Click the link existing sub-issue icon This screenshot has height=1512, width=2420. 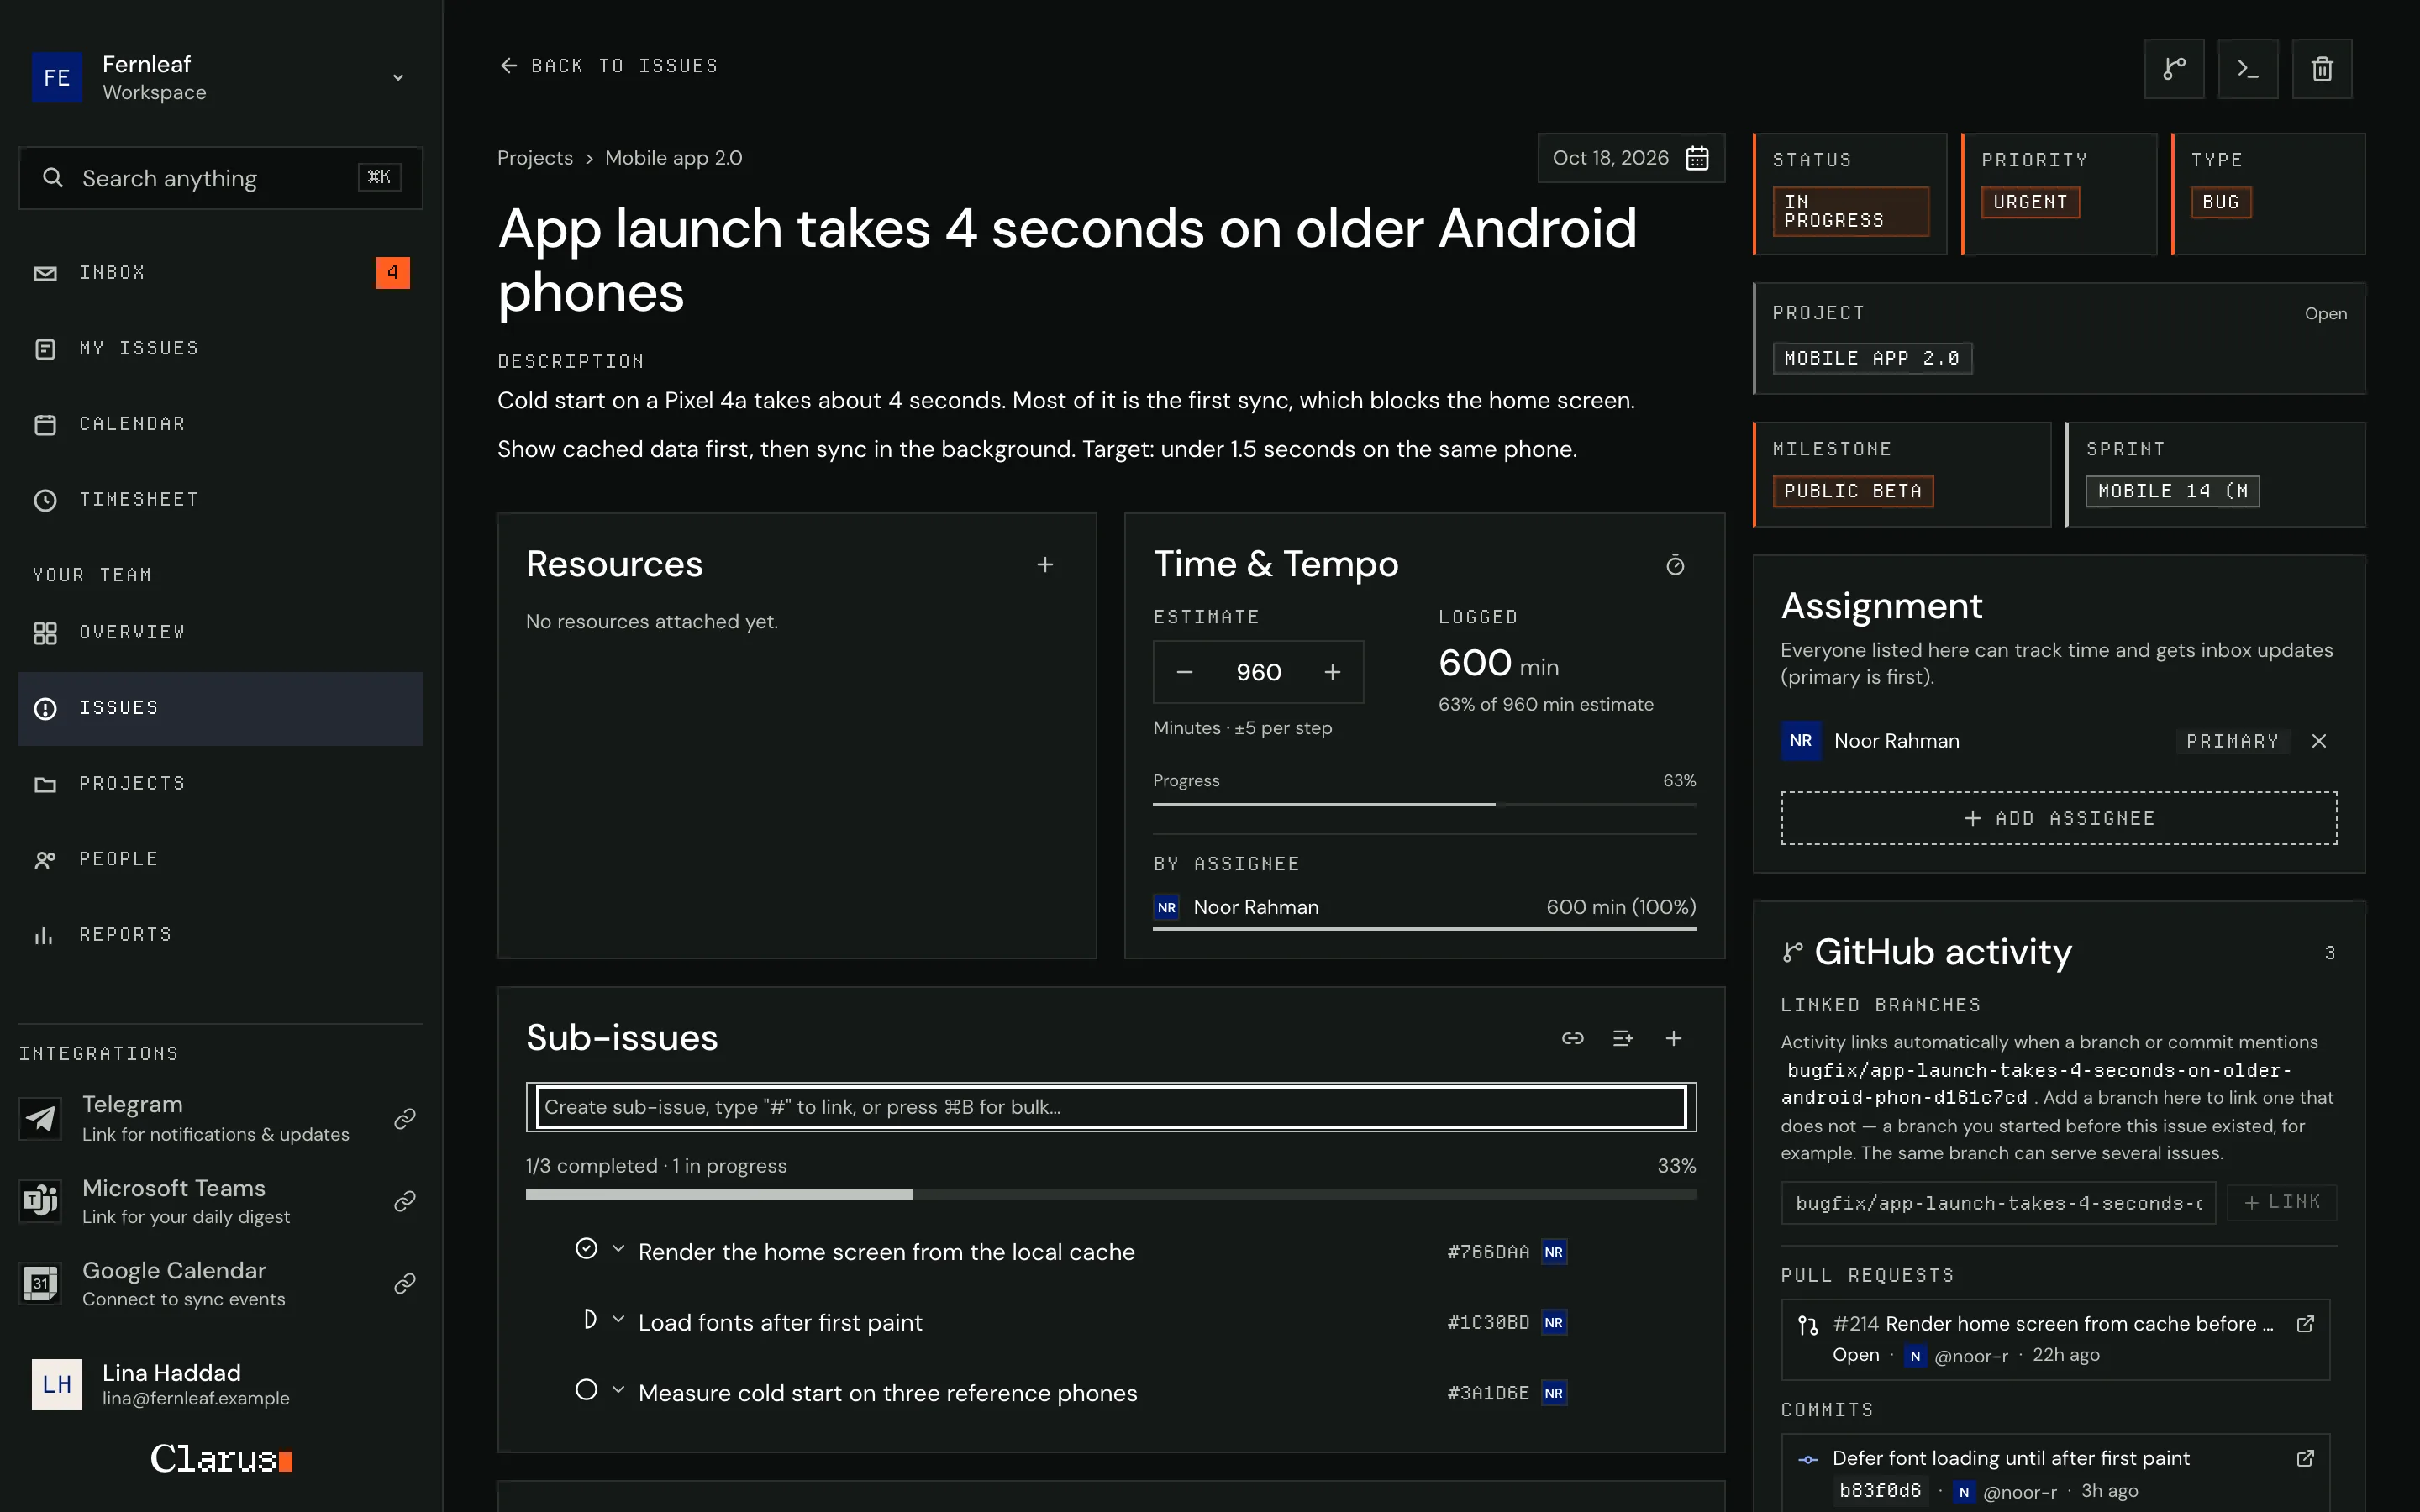pyautogui.click(x=1573, y=1038)
